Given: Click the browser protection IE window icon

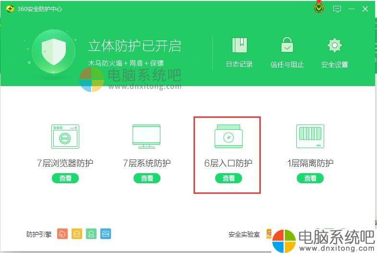Looking at the screenshot, I should click(x=65, y=137).
